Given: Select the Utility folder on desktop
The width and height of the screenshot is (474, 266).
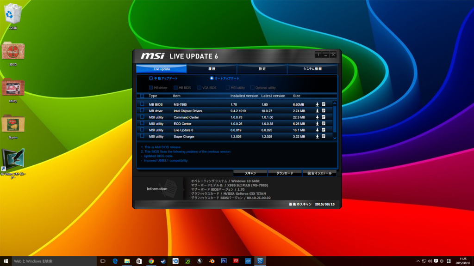Looking at the screenshot, I should [12, 91].
